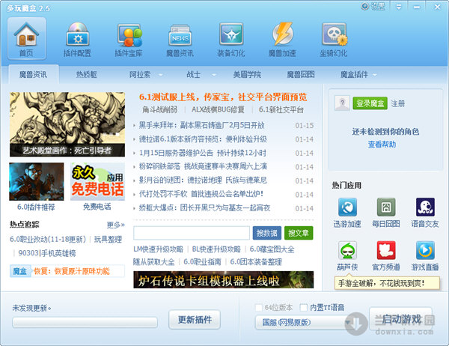
Task: Open the 6.0藏宝图大全 link
Action: (272, 249)
